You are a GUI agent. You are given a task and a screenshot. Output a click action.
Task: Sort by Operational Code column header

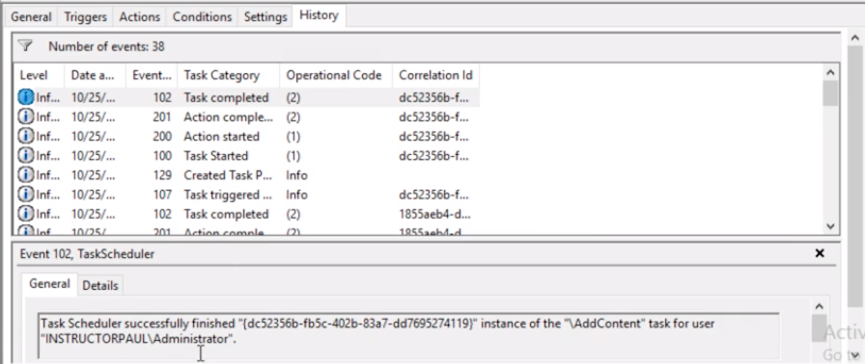click(x=336, y=75)
